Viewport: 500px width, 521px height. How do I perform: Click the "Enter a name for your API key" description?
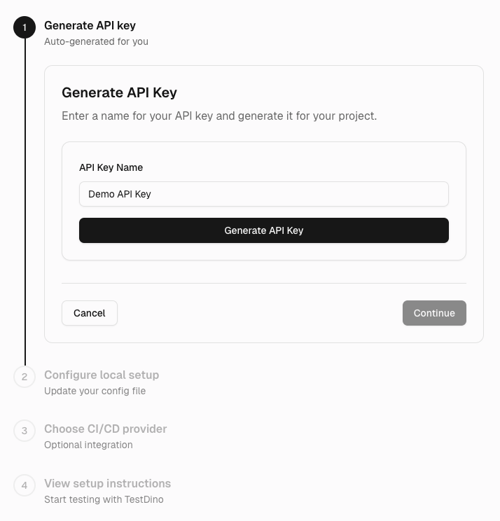(219, 116)
